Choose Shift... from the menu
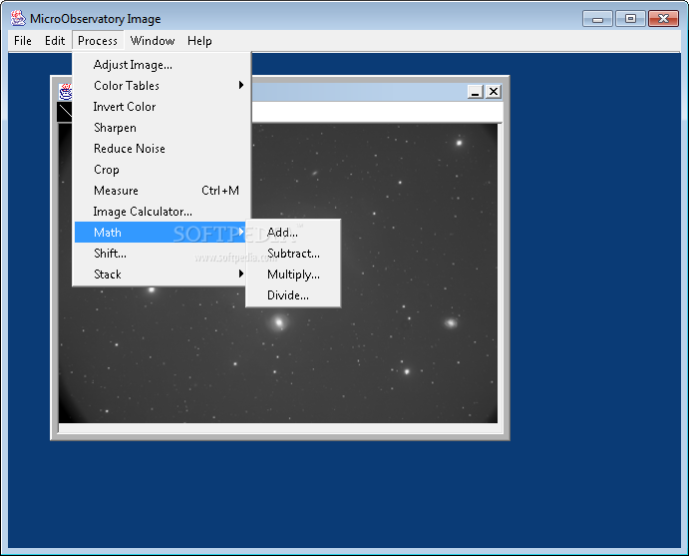This screenshot has width=689, height=556. coord(160,254)
